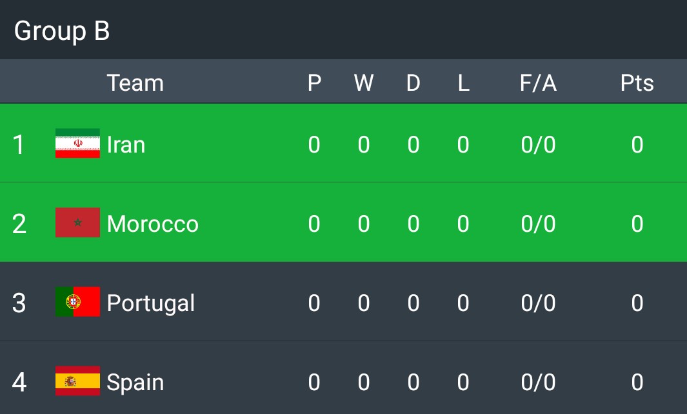Click the Iran flag icon
Viewport: 687px width, 414px height.
pos(77,143)
